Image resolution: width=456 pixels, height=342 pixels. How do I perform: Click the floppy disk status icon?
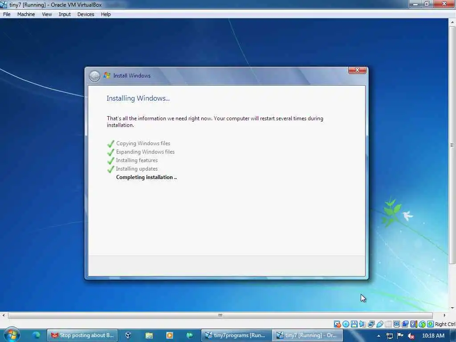(354, 324)
